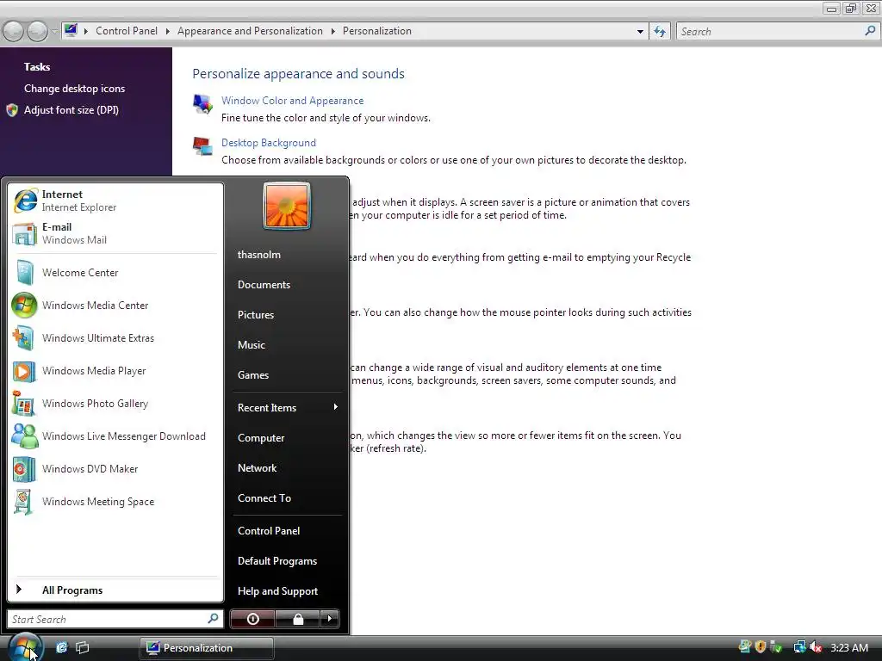Open thasnolm user folder
The width and height of the screenshot is (882, 661).
pyautogui.click(x=258, y=255)
